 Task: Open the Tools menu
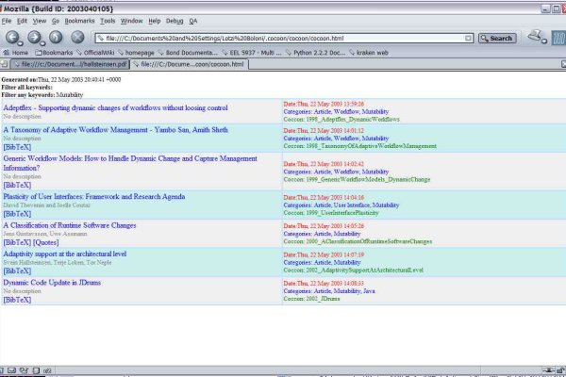pos(108,20)
